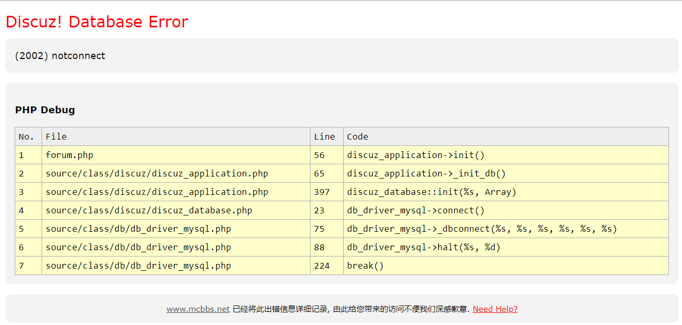Screen dimensions: 682x325
Task: Click the Line column header
Action: pos(324,137)
